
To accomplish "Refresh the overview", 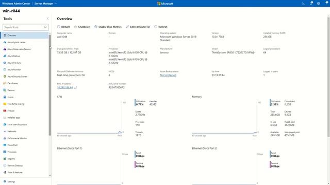I will [161, 27].
